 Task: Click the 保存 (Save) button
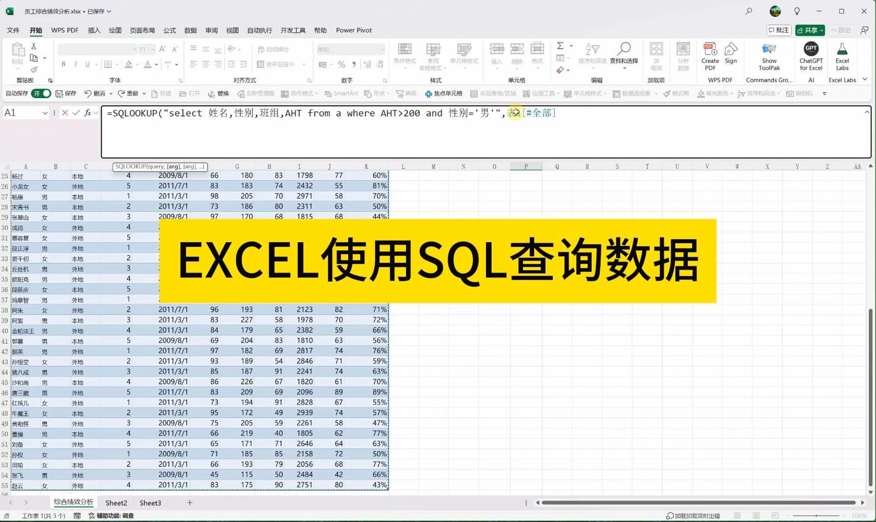(66, 93)
